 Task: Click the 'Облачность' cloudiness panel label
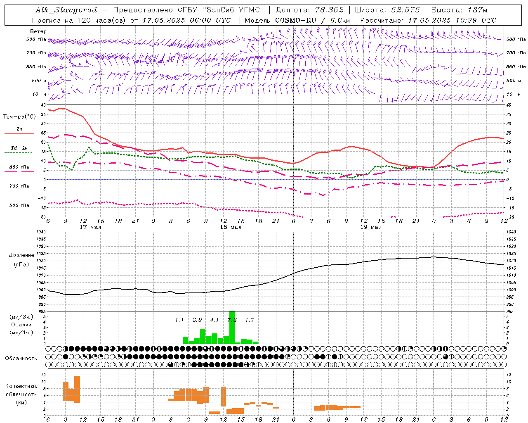pos(21,359)
